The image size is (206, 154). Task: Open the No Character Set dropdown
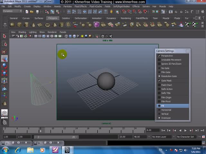pyautogui.click(x=187, y=137)
